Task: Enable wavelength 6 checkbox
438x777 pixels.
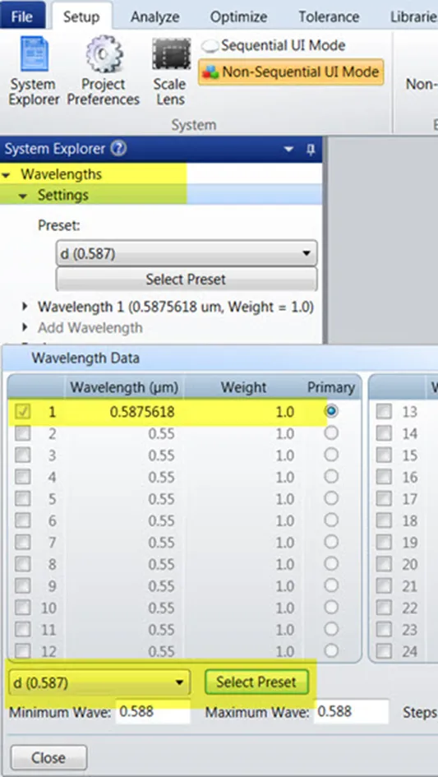Action: pos(23,520)
